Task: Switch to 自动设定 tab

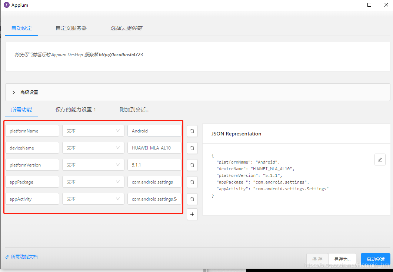Action: pyautogui.click(x=21, y=28)
